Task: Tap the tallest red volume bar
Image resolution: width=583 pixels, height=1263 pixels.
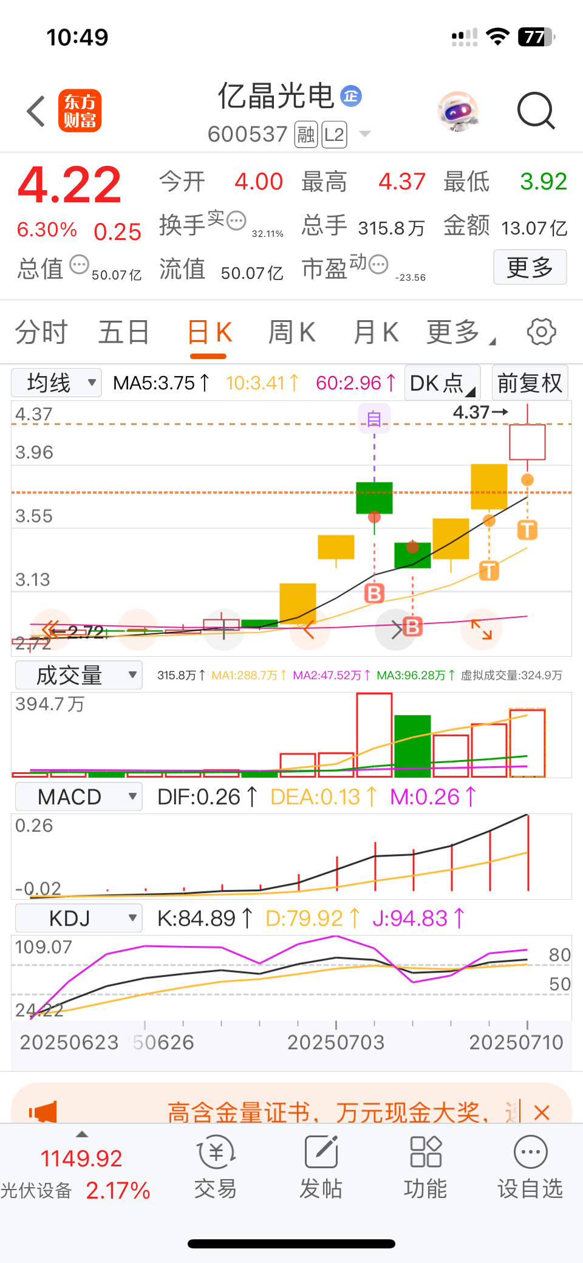Action: [x=374, y=735]
